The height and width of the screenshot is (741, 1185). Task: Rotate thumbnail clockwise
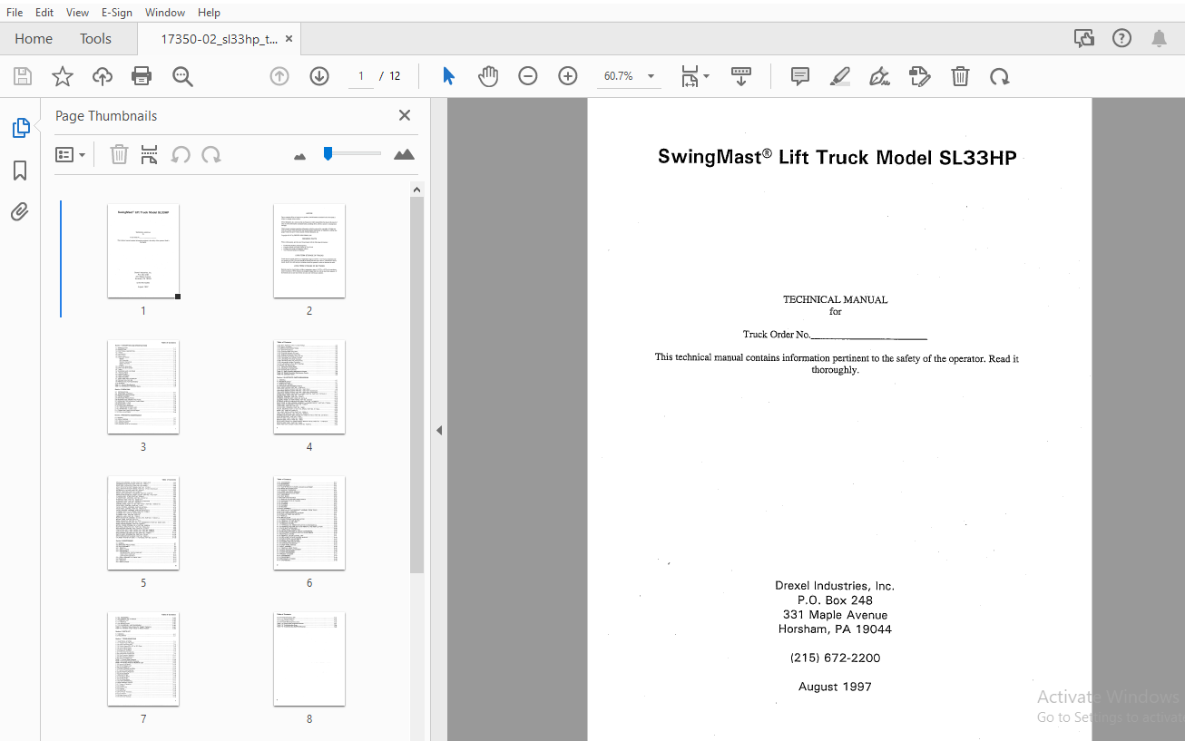pos(211,154)
